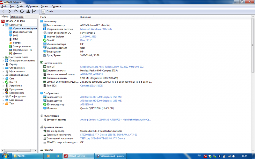Expand the Хранение данных tree node
This screenshot has height=159, width=255.
pos(3,75)
